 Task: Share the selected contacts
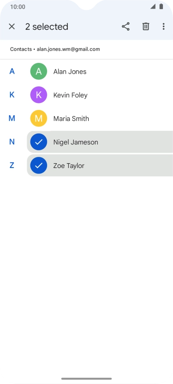pyautogui.click(x=126, y=27)
